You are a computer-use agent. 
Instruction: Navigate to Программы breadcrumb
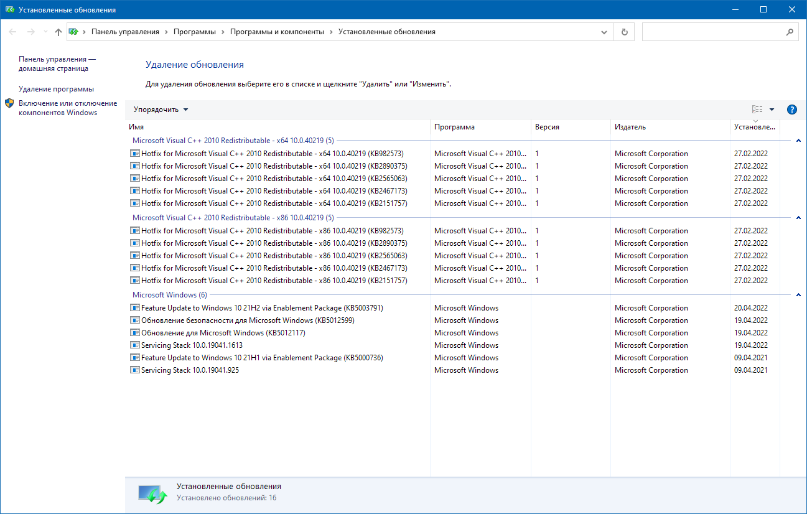[195, 32]
